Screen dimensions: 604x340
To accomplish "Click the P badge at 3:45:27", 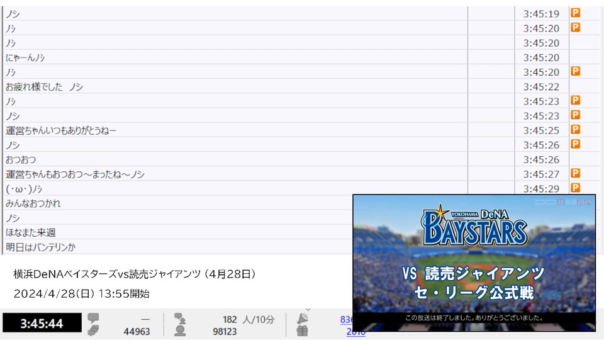I will (x=576, y=173).
